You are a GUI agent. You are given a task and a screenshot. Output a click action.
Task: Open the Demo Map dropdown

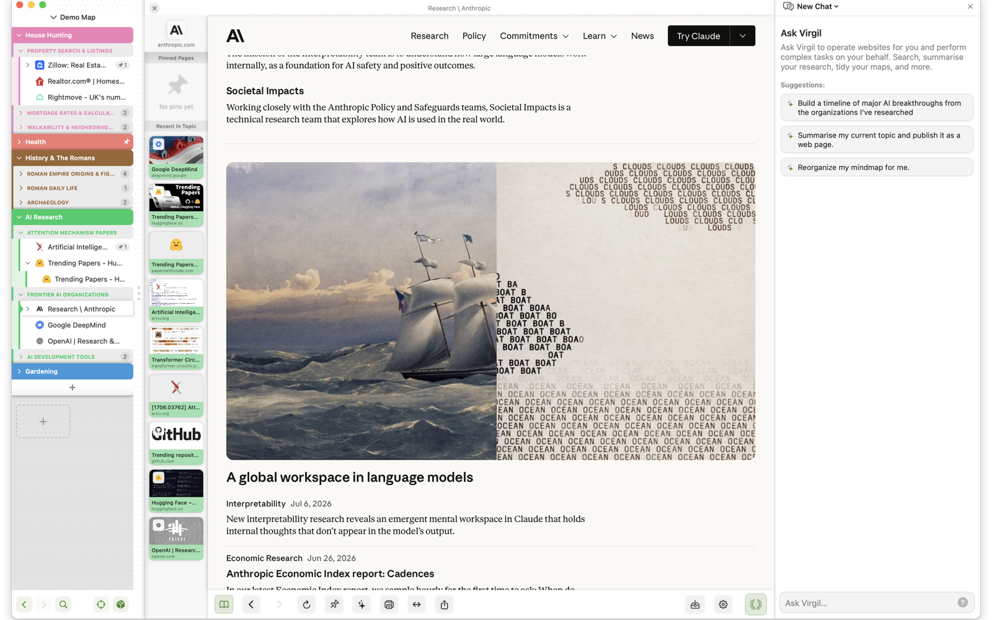[73, 17]
